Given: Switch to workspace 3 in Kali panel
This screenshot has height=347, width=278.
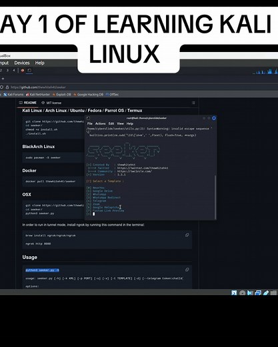Looking at the screenshot, I should [x=7, y=70].
